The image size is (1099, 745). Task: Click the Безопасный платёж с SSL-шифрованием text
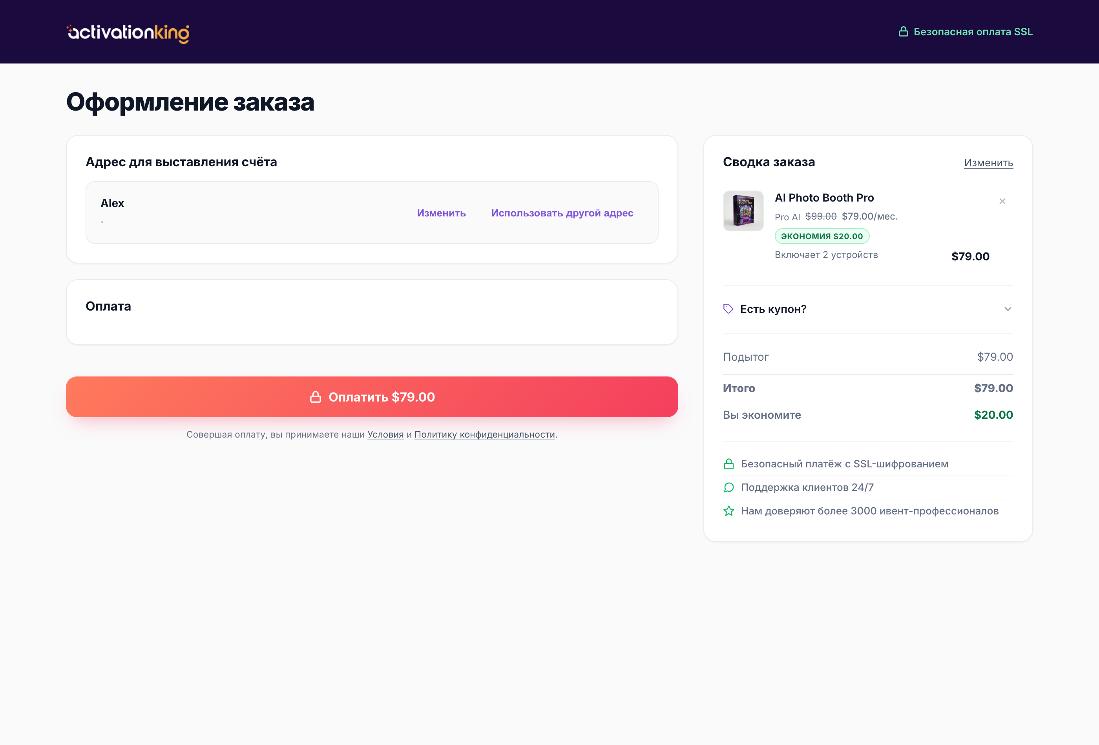845,464
